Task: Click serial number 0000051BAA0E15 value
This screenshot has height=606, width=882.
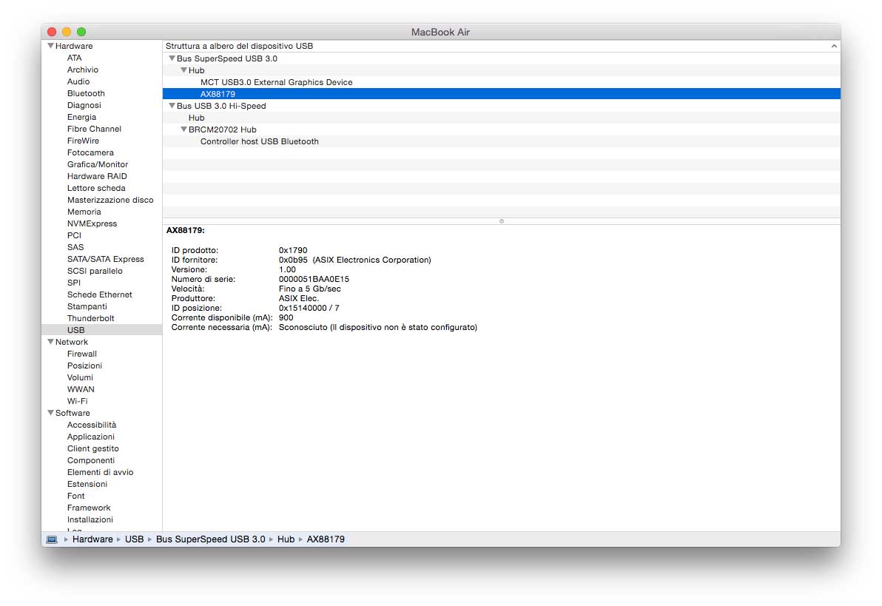Action: (314, 279)
